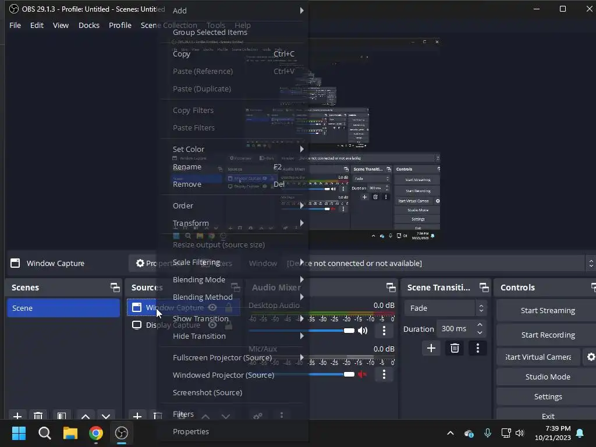596x447 pixels.
Task: Choose Properties at the context menu bottom
Action: (x=233, y=431)
